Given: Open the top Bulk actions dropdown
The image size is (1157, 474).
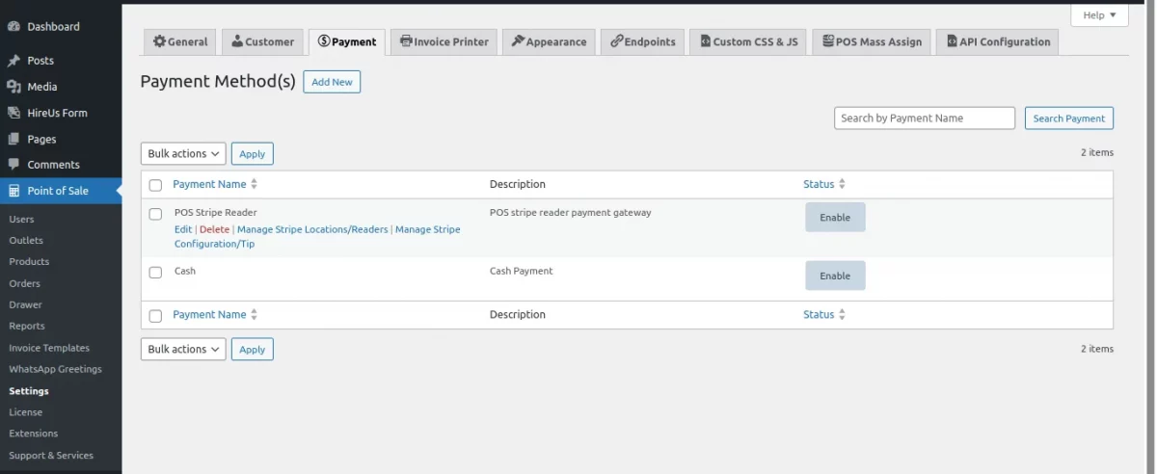Looking at the screenshot, I should tap(183, 154).
